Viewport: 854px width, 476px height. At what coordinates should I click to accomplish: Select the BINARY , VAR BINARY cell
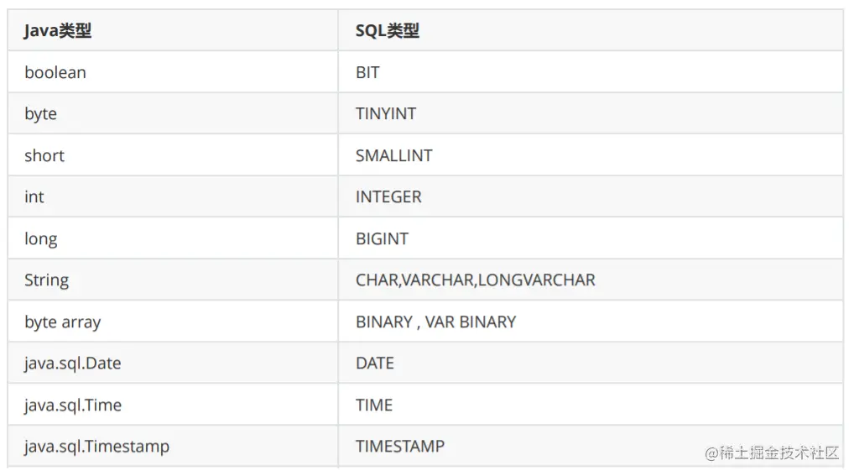[436, 322]
